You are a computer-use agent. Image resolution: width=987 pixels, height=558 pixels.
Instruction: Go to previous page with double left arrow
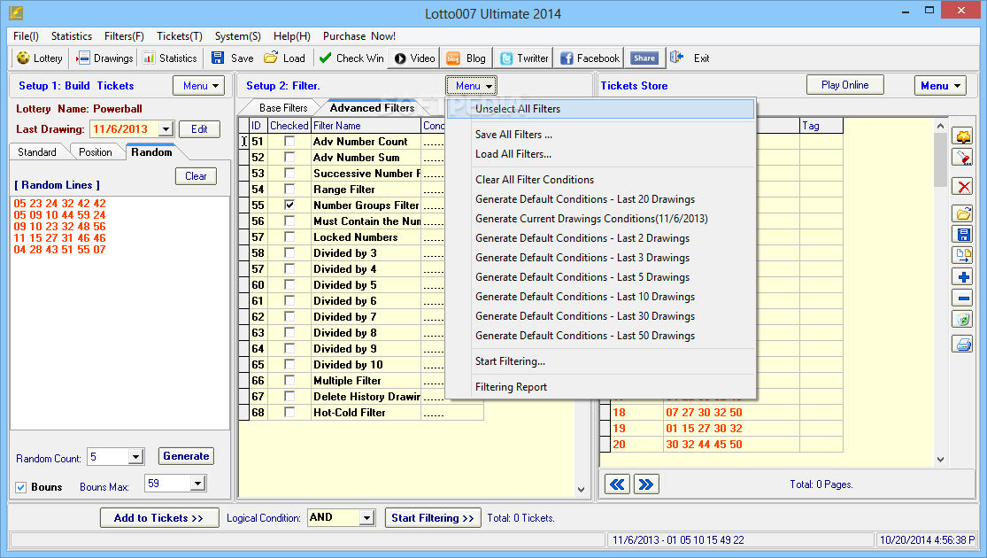pyautogui.click(x=617, y=484)
